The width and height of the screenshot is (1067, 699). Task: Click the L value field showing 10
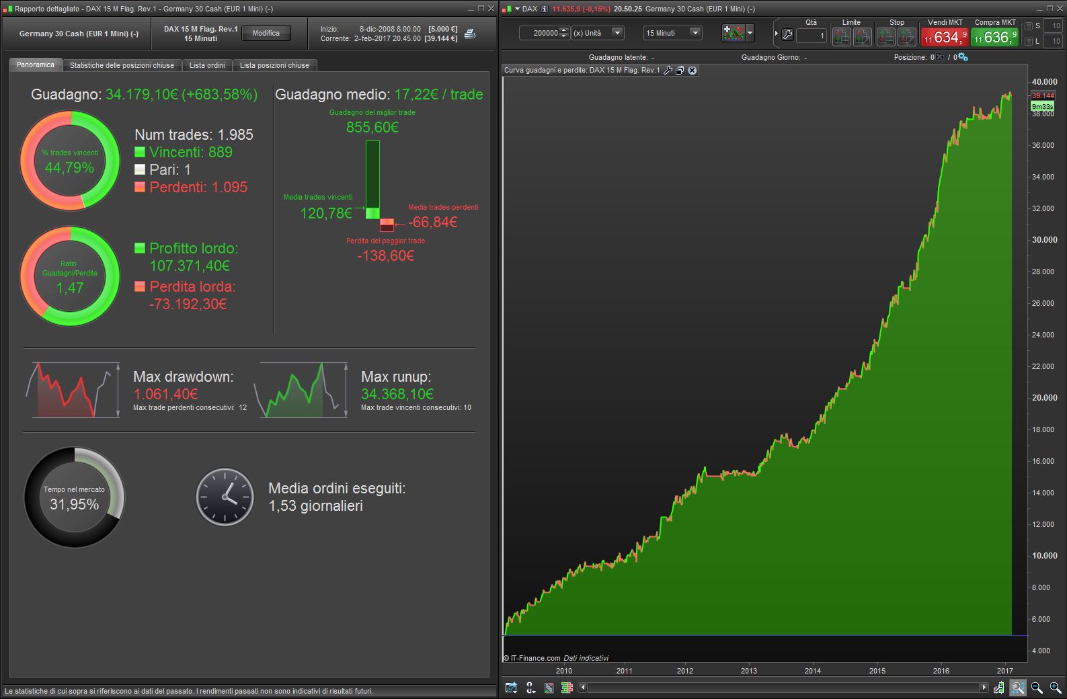pyautogui.click(x=1052, y=41)
